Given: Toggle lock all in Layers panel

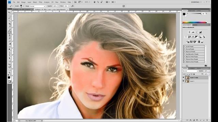Looking at the screenshot, I should (x=194, y=74).
